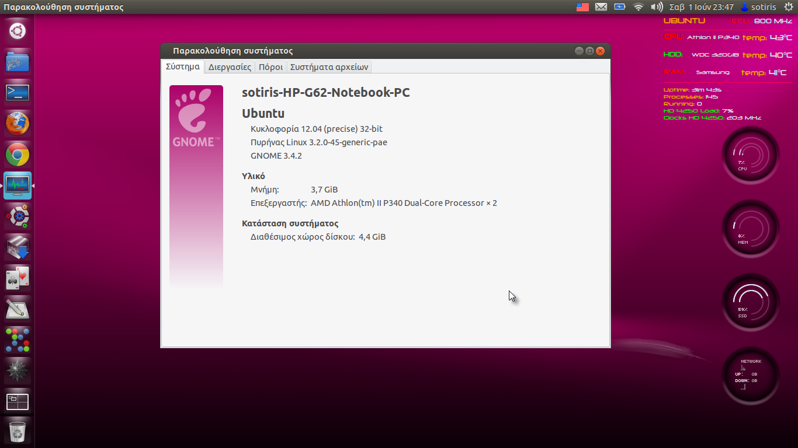Screen dimensions: 798x448
Task: Click available disk space value 4,4 GiB
Action: [x=372, y=237]
